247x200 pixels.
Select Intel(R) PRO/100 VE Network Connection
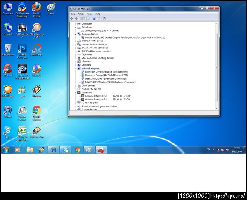coord(106,79)
